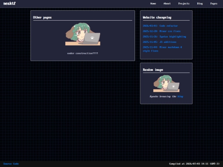The height and width of the screenshot is (167, 223).
Task: Click the 'Compiled at' timestamp in footer
Action: coord(194,164)
